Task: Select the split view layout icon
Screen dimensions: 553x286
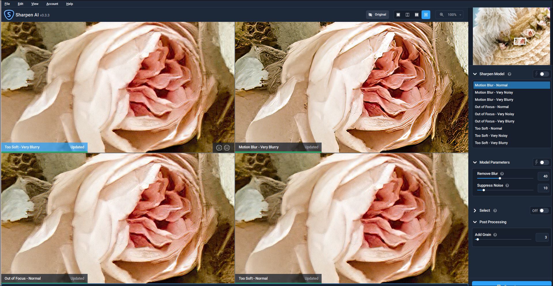Action: (407, 15)
